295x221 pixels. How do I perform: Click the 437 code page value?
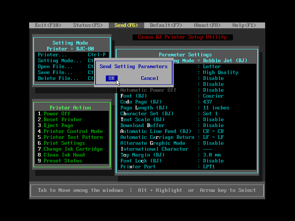[x=207, y=102]
